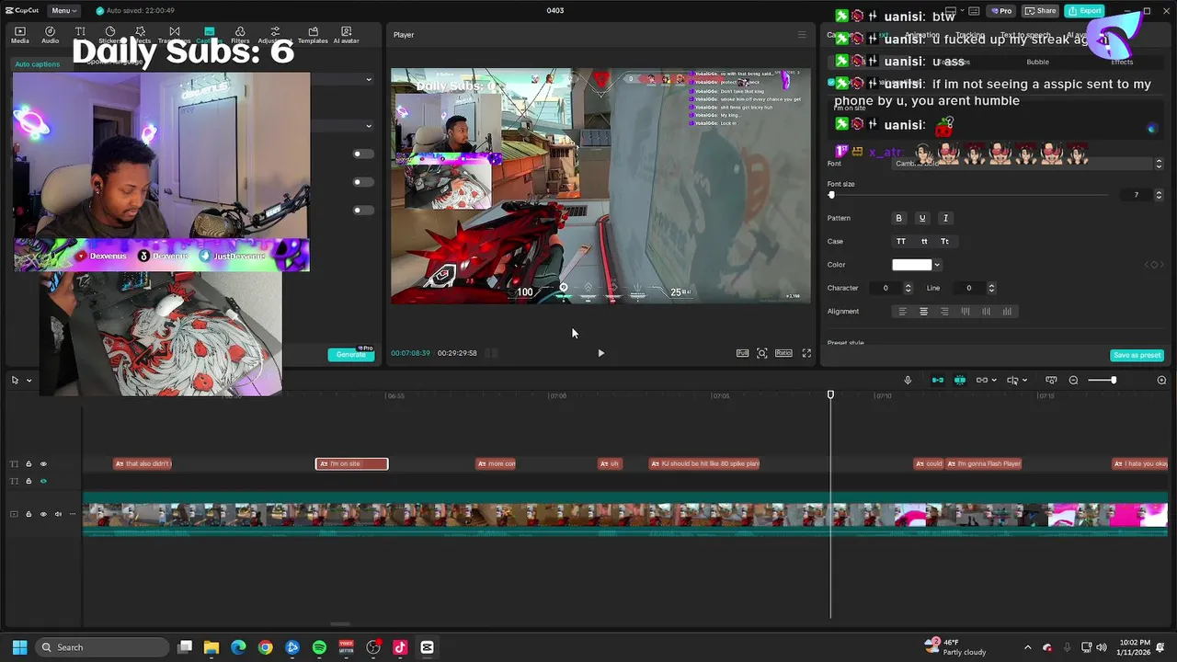The height and width of the screenshot is (662, 1177).
Task: Click the preview quality icon in Player
Action: click(x=742, y=353)
